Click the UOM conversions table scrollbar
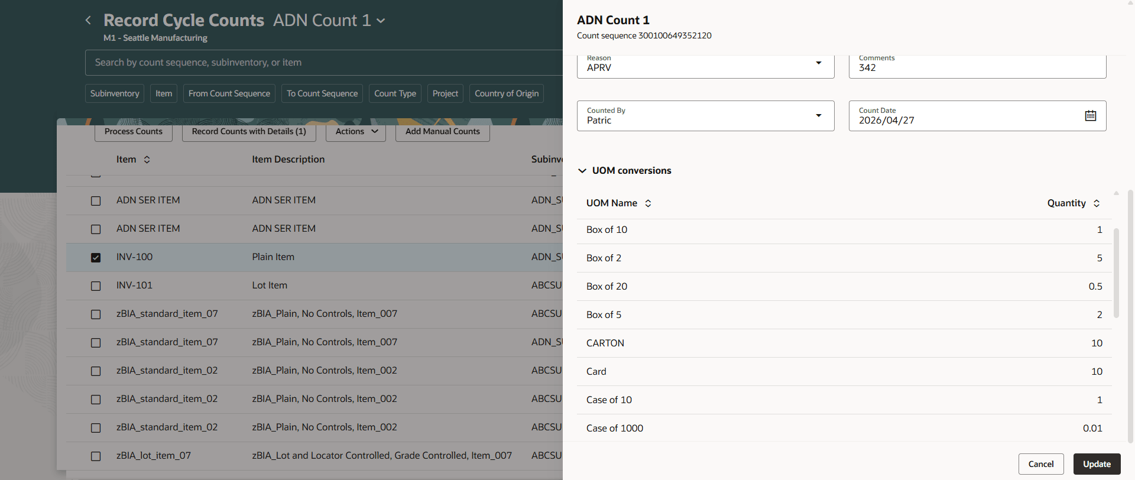The height and width of the screenshot is (480, 1135). click(1116, 273)
